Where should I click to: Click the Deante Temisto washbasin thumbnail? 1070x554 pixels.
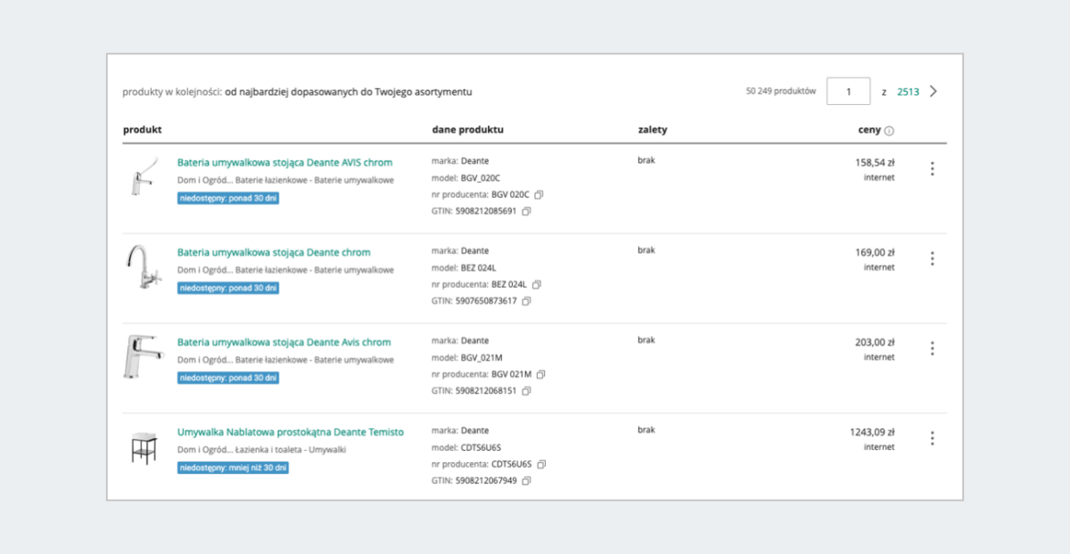(x=144, y=447)
